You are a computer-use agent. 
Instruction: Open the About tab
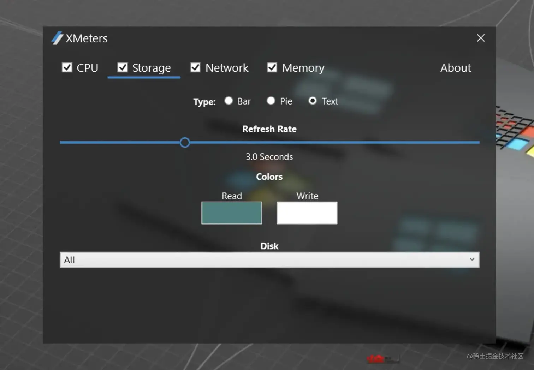(456, 68)
